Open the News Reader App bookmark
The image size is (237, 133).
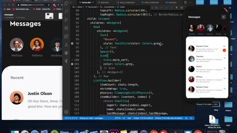click(21, 9)
